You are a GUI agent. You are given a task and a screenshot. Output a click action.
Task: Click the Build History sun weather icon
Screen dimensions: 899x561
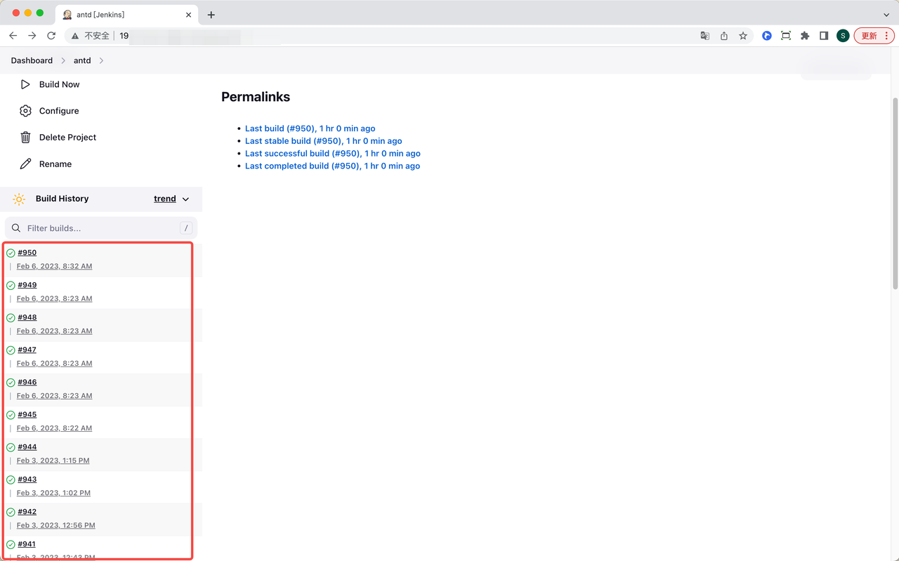pyautogui.click(x=19, y=199)
